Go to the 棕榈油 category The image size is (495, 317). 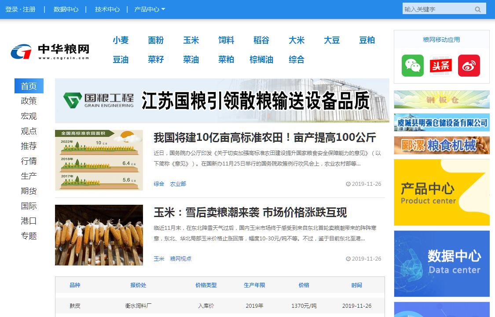click(261, 60)
